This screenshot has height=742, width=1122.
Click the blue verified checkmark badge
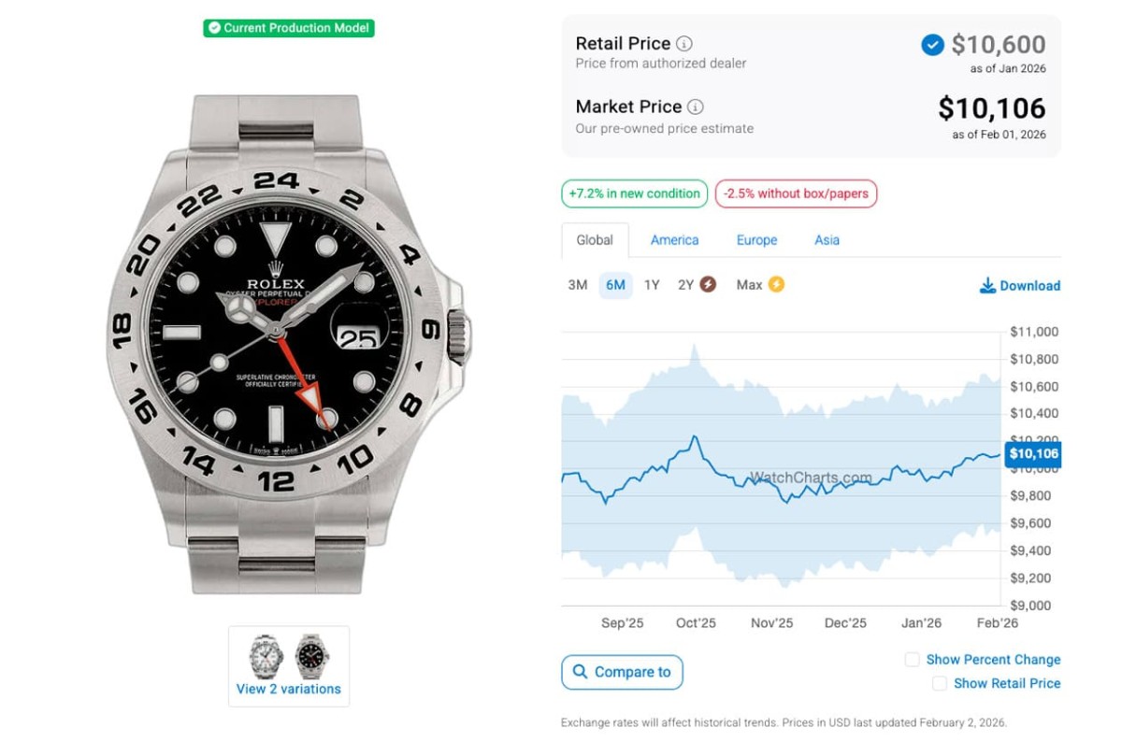932,45
